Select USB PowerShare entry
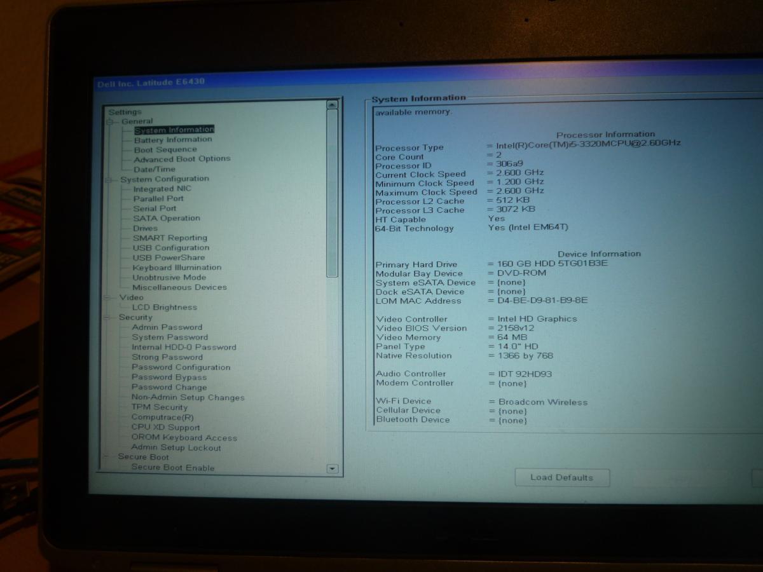The width and height of the screenshot is (763, 572). coord(168,257)
